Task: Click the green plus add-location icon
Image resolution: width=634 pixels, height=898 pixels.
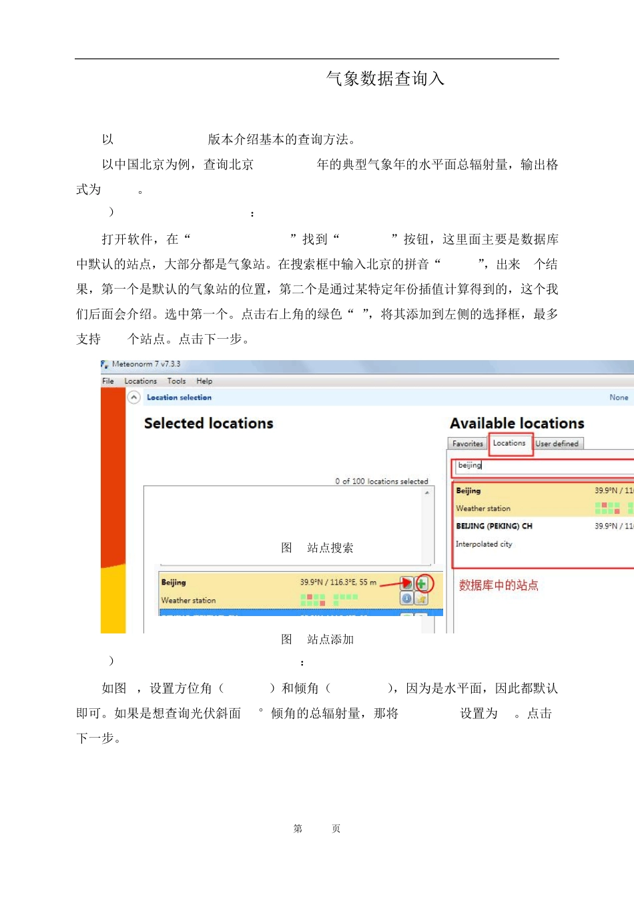Action: coord(421,583)
